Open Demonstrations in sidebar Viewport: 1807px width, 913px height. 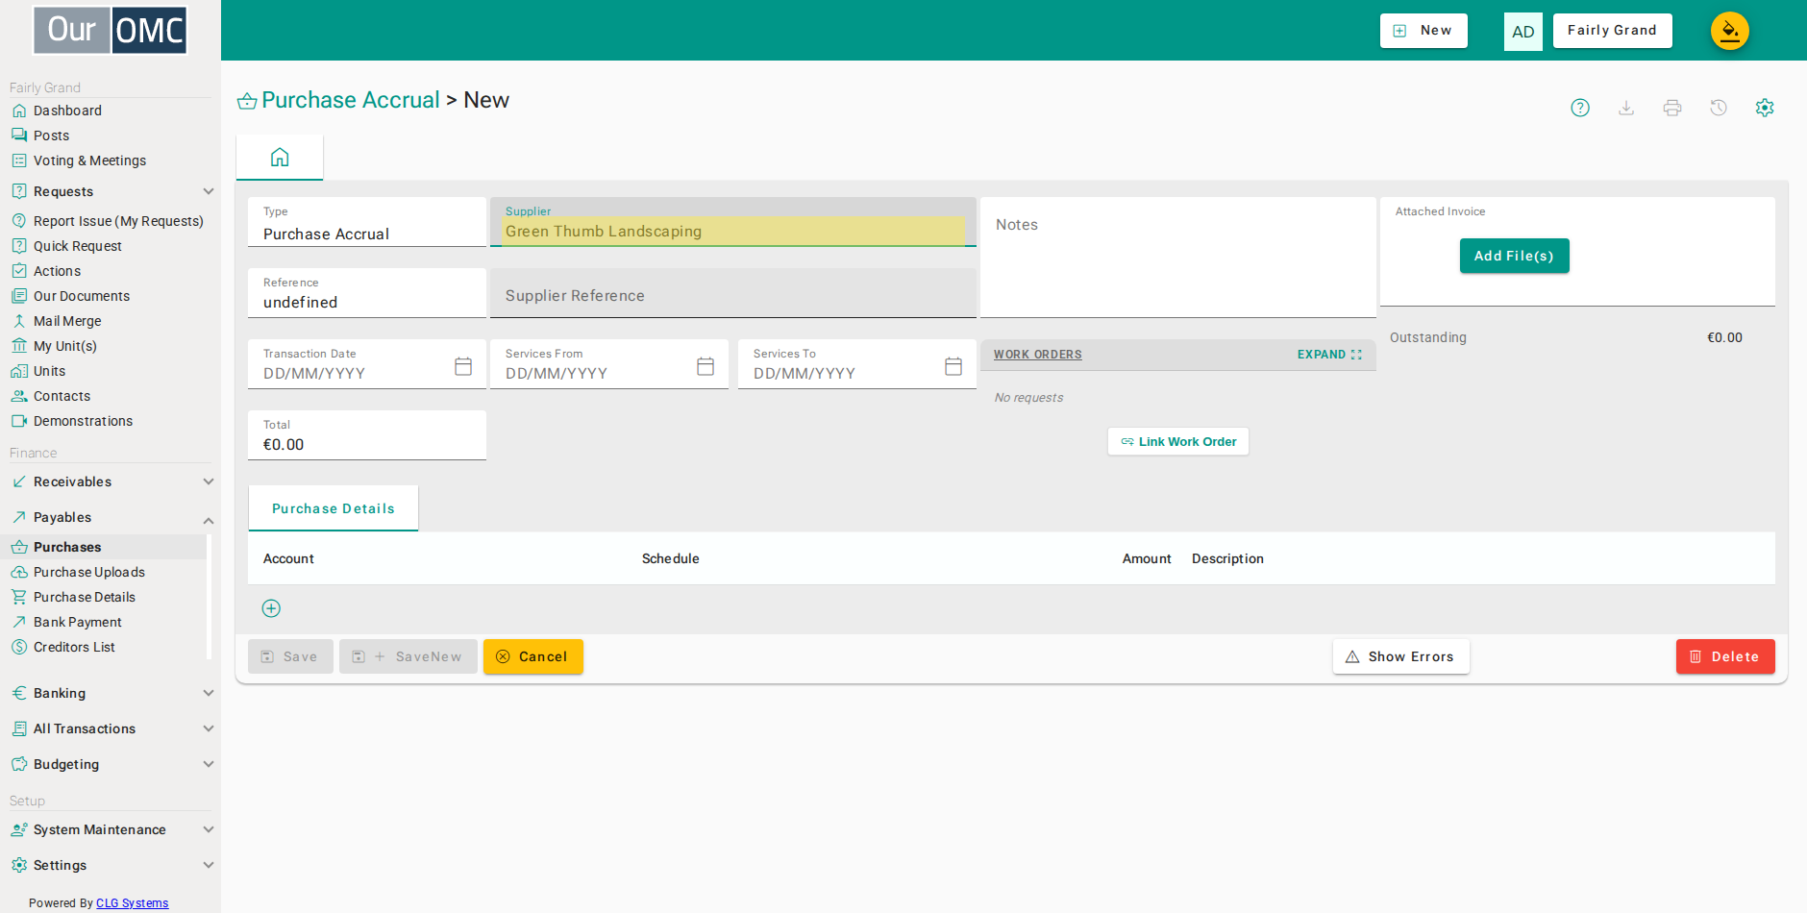83,421
